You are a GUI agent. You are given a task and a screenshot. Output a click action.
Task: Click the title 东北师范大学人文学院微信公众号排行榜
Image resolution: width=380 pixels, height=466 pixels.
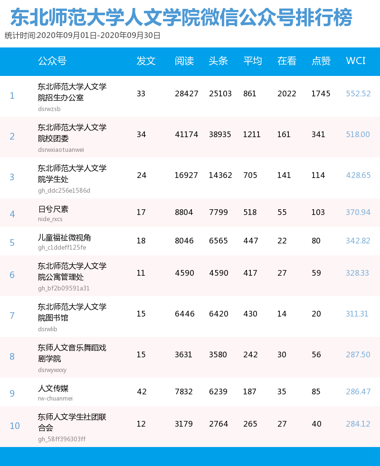point(181,17)
